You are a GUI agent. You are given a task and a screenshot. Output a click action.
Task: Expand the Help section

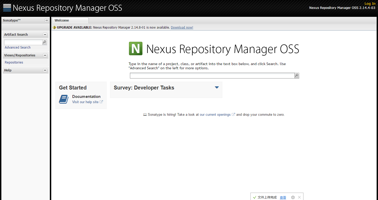point(45,70)
